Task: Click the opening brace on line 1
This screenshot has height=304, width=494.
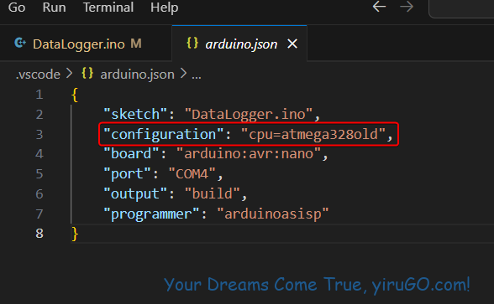Action: tap(75, 95)
